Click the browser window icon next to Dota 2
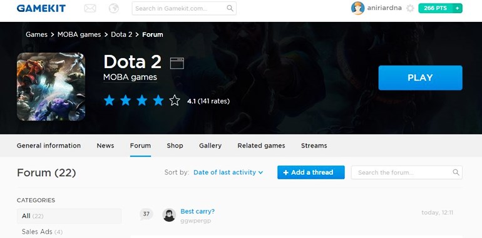This screenshot has width=482, height=238. point(177,63)
